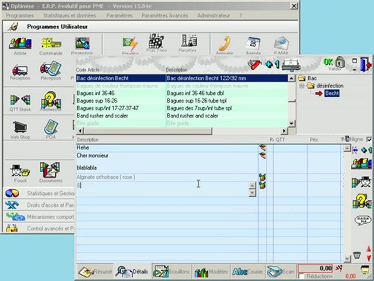The width and height of the screenshot is (374, 281).
Task: Switch to the Détails tab
Action: 132,272
